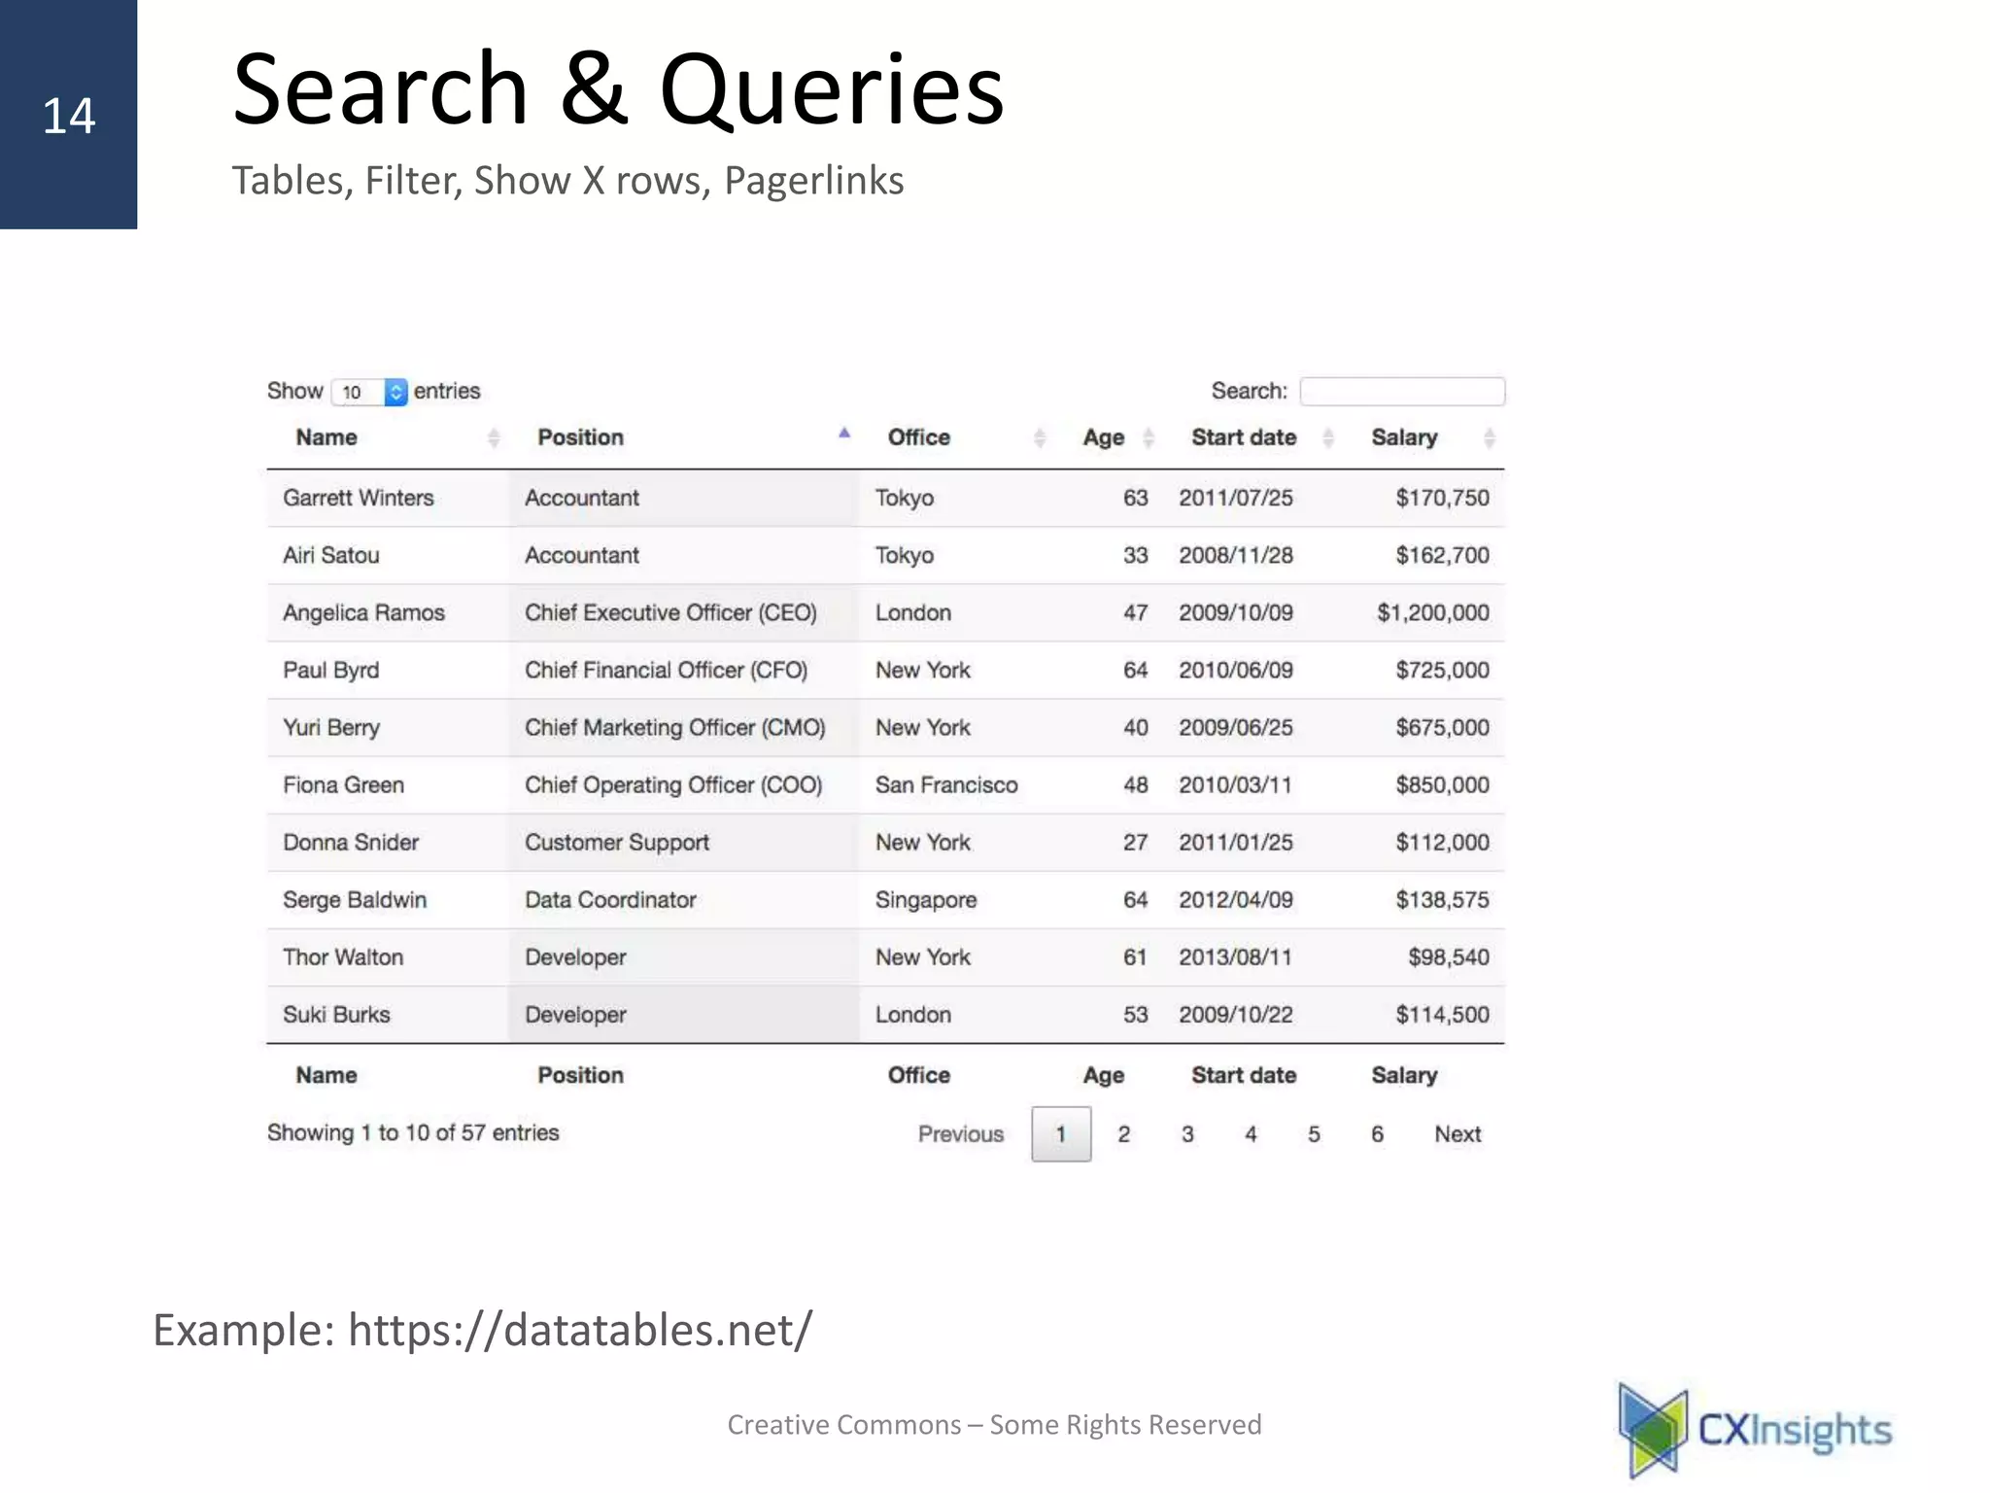
Task: Click the Start date header text
Action: [x=1244, y=437]
